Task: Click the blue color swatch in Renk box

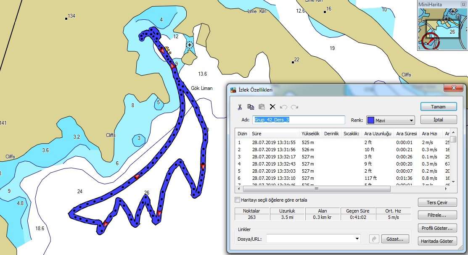Action: [x=371, y=120]
